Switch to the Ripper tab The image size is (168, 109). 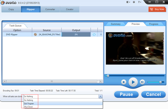pos(31,9)
